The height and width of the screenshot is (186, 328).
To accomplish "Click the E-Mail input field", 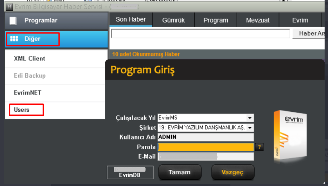I will click(x=206, y=157).
